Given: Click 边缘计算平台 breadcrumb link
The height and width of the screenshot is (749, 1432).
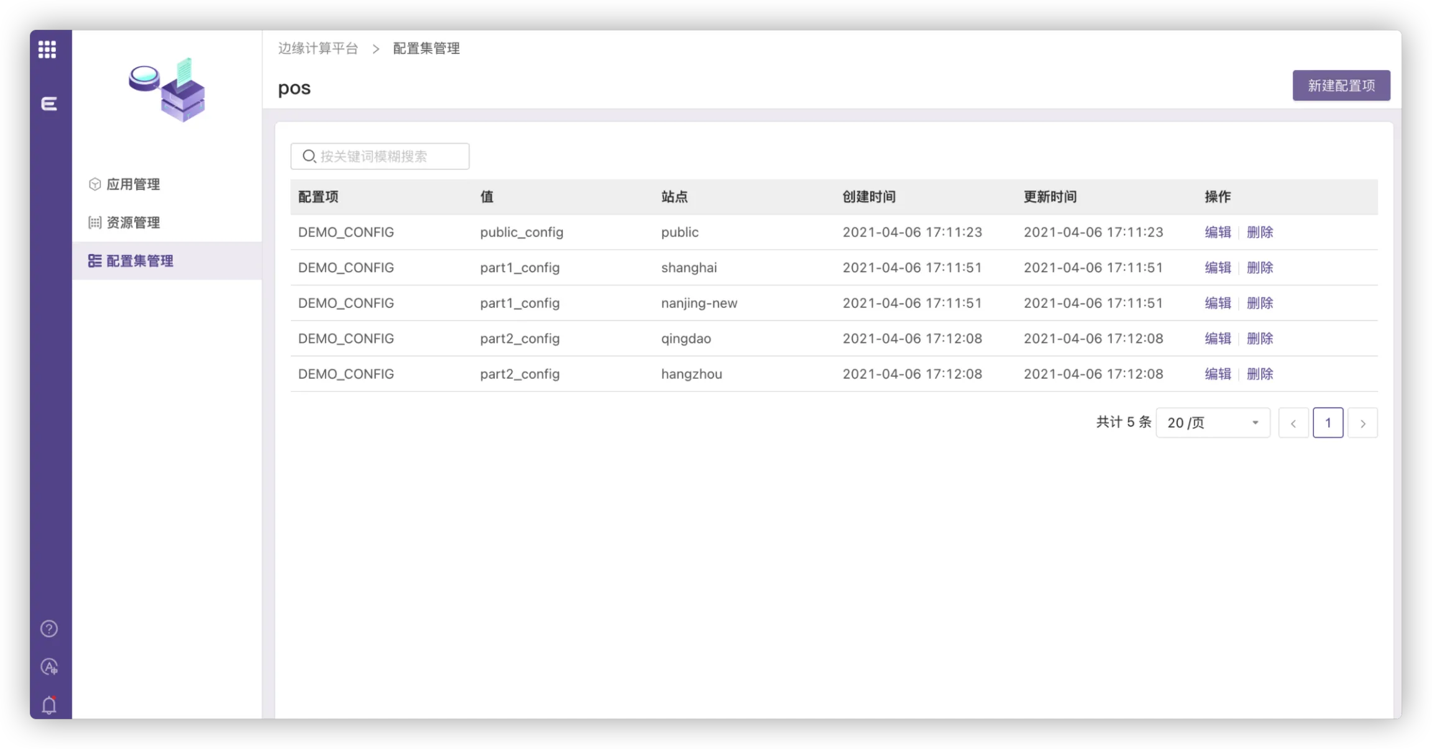Looking at the screenshot, I should [x=318, y=48].
